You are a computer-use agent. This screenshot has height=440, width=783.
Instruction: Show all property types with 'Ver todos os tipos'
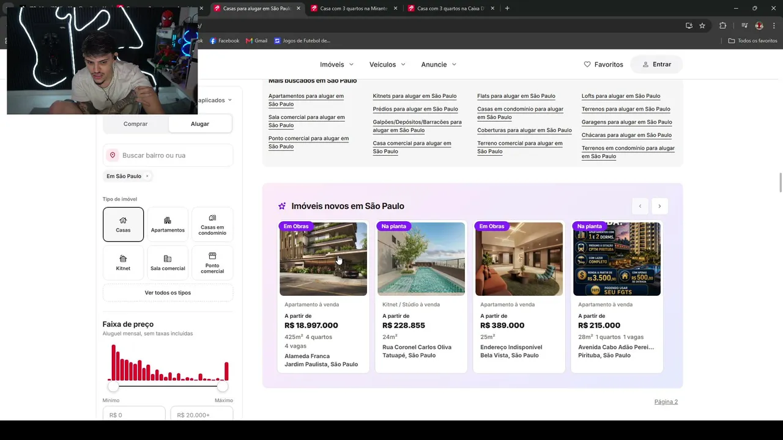point(168,293)
